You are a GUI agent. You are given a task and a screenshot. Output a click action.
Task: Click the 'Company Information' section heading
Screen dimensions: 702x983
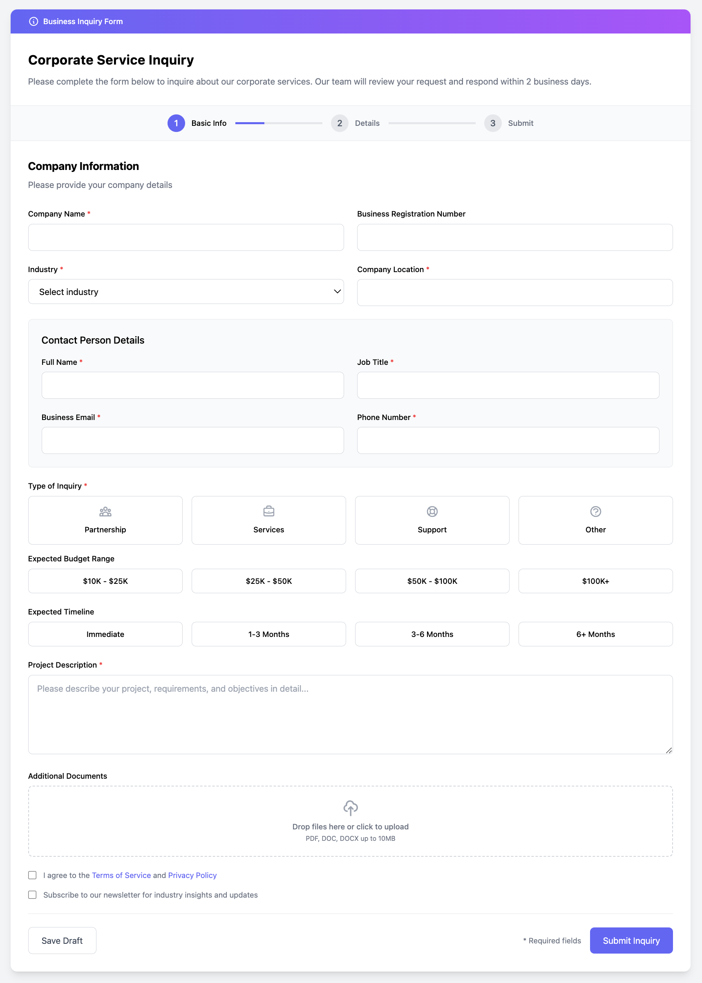(x=83, y=166)
